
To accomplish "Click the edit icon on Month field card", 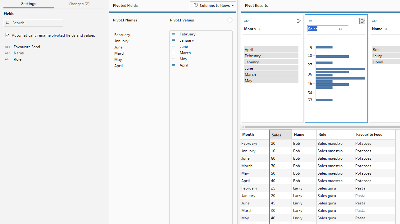I will tap(298, 21).
